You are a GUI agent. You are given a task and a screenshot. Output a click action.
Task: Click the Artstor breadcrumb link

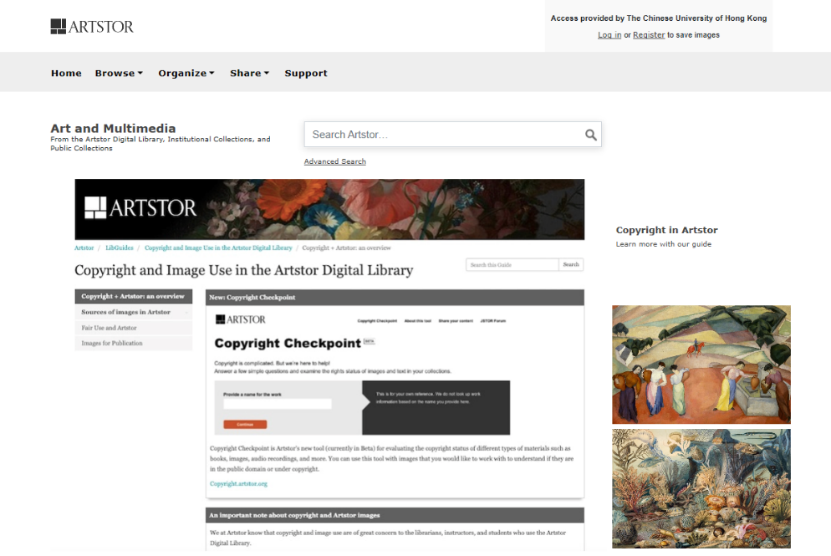pyautogui.click(x=84, y=247)
